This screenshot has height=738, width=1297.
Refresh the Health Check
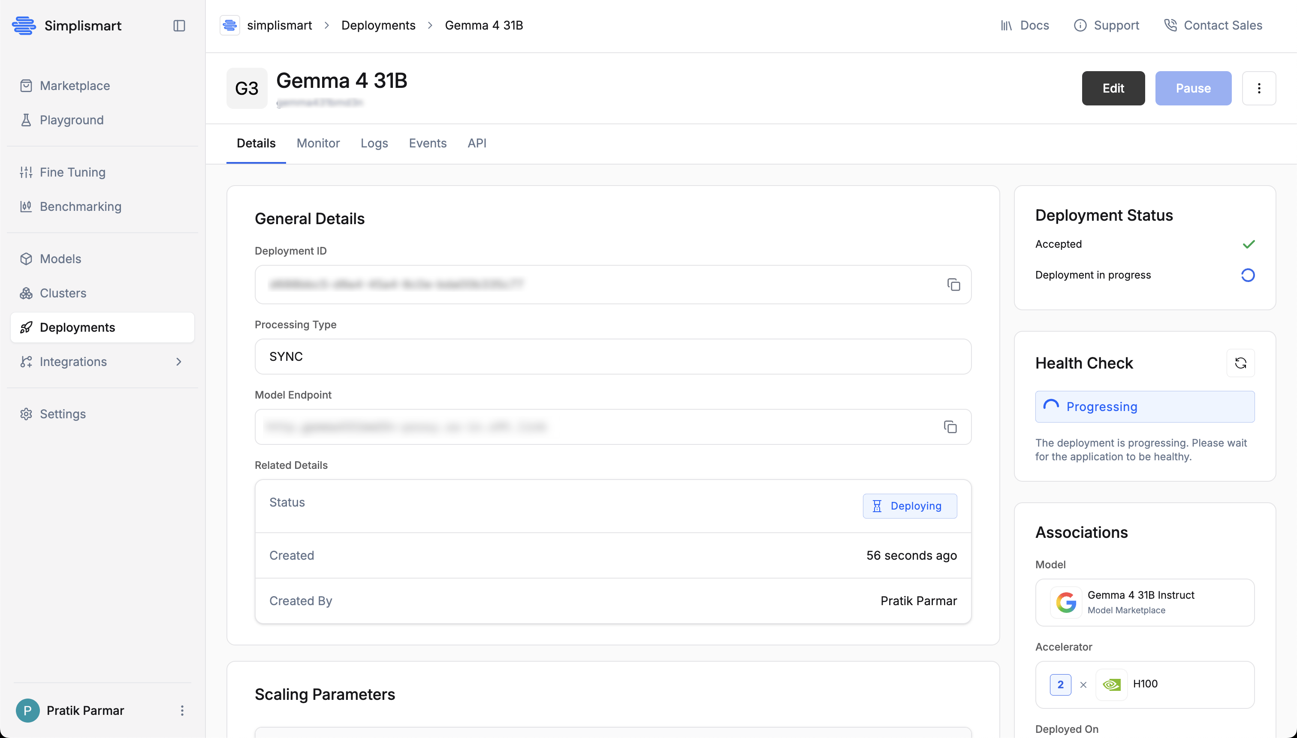1241,363
